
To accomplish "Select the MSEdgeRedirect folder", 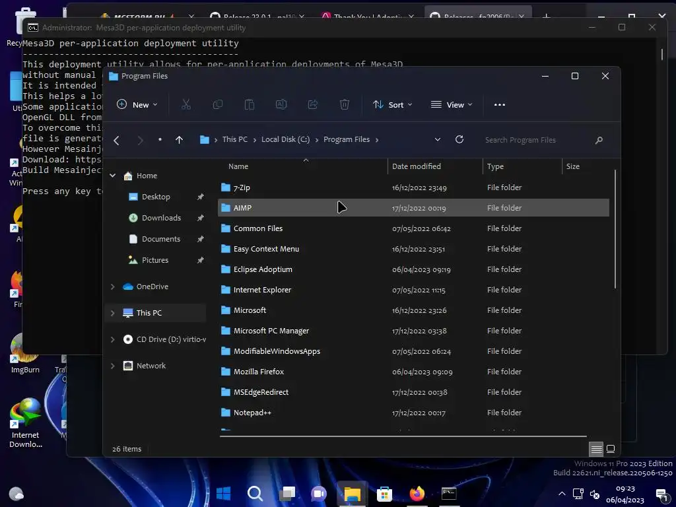I will (413, 392).
